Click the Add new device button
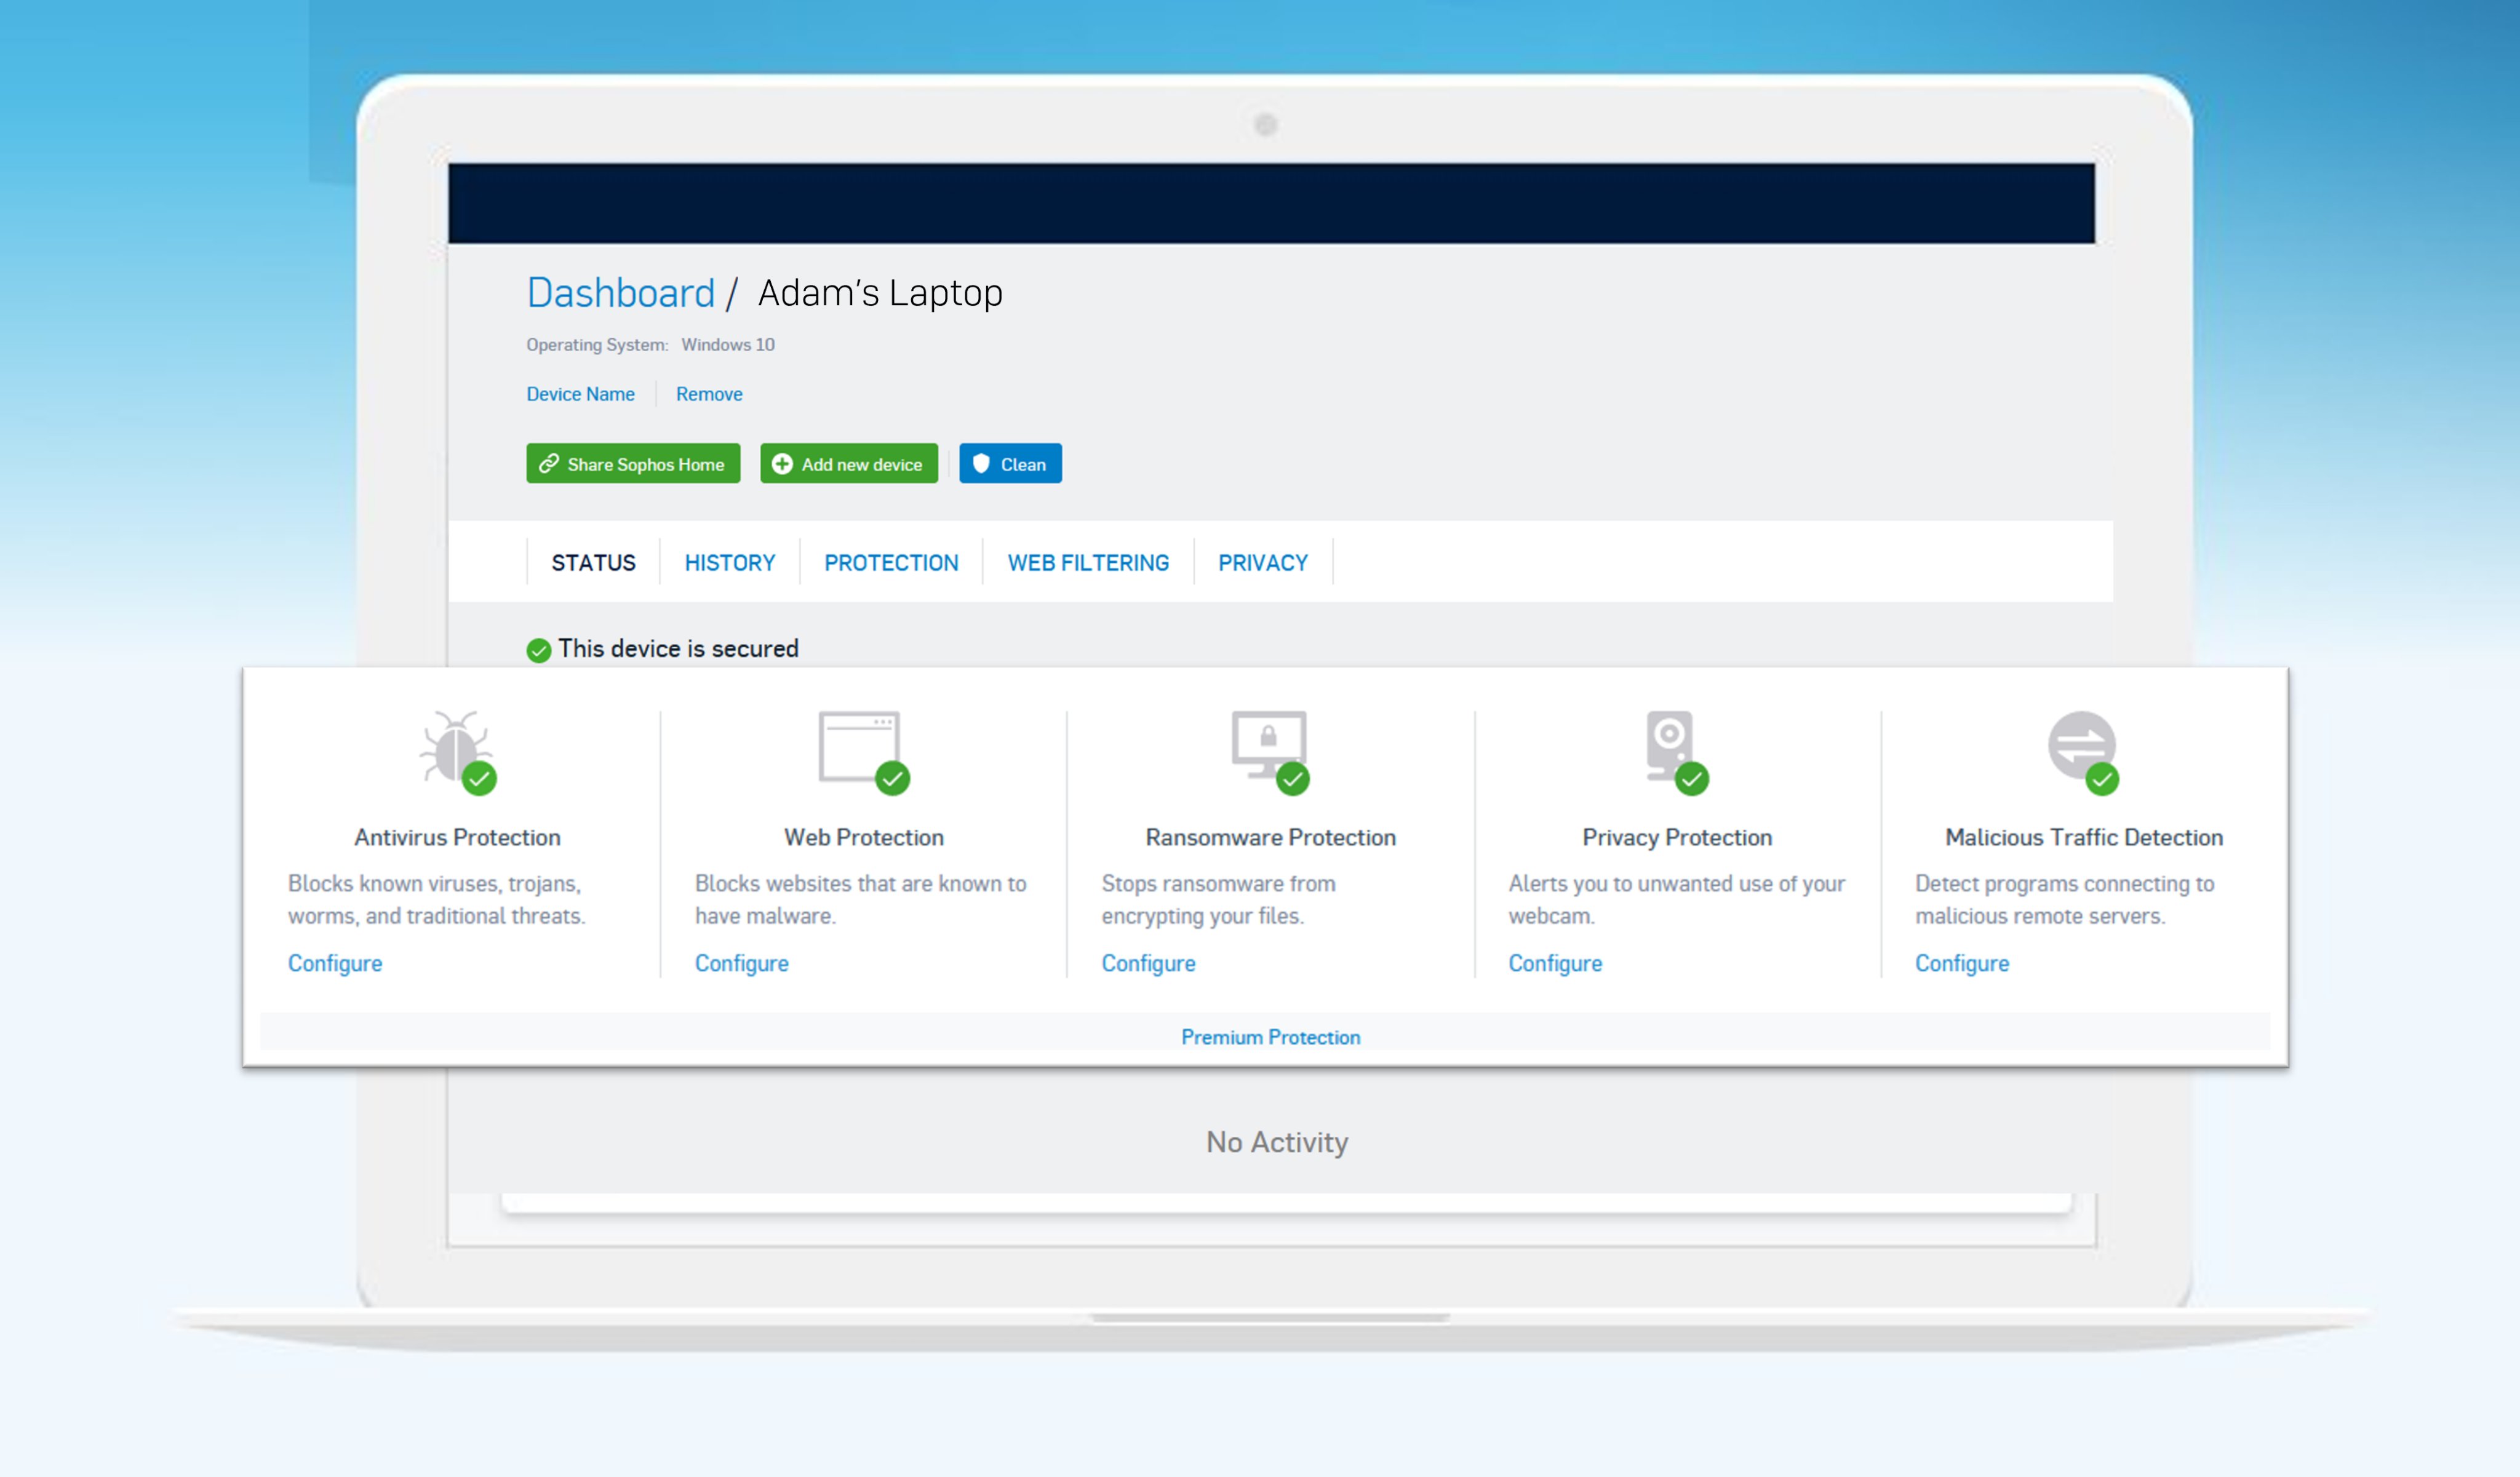Screen dimensions: 2520x1477 [849, 464]
